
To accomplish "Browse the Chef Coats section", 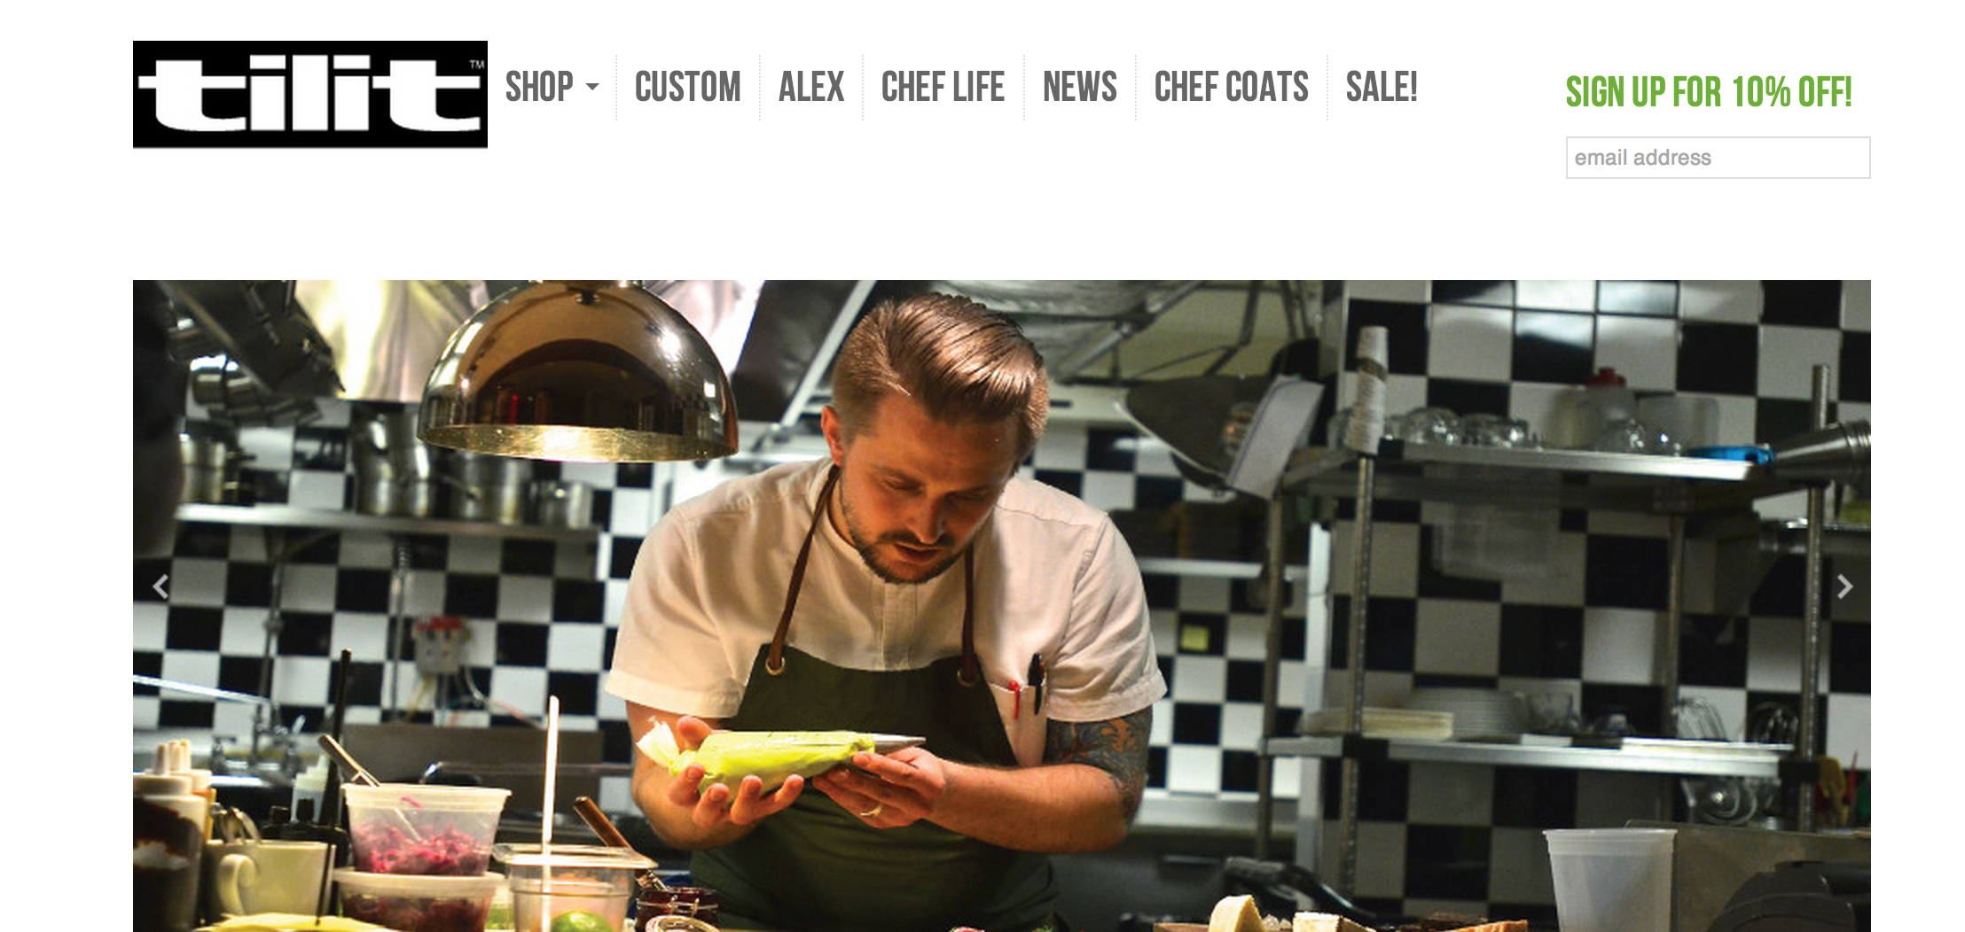I will click(1231, 87).
